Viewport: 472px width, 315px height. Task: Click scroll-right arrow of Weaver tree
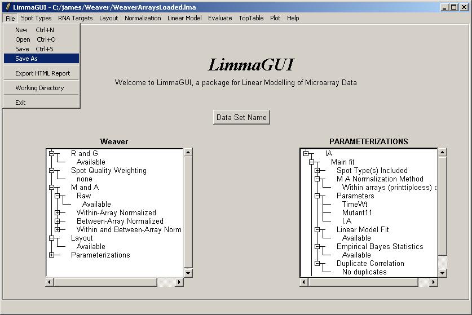tap(180, 282)
